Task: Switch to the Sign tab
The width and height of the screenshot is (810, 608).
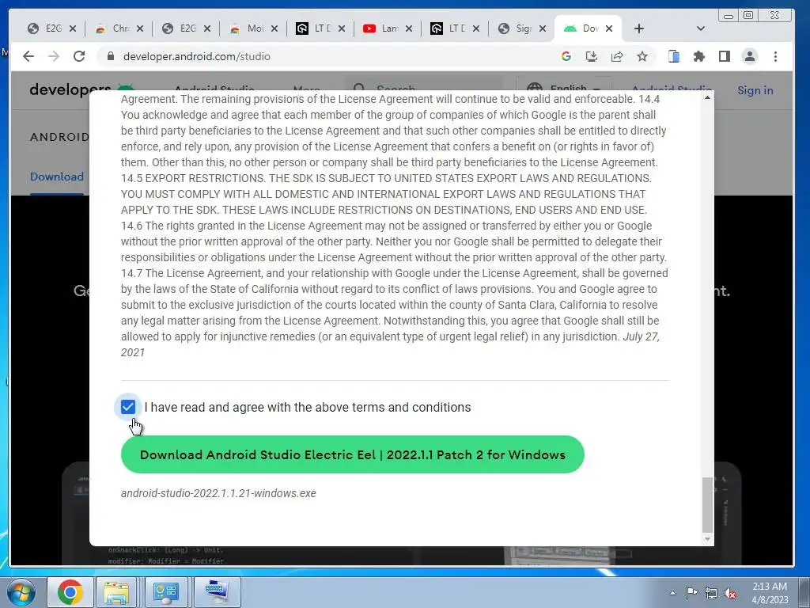Action: click(x=522, y=28)
